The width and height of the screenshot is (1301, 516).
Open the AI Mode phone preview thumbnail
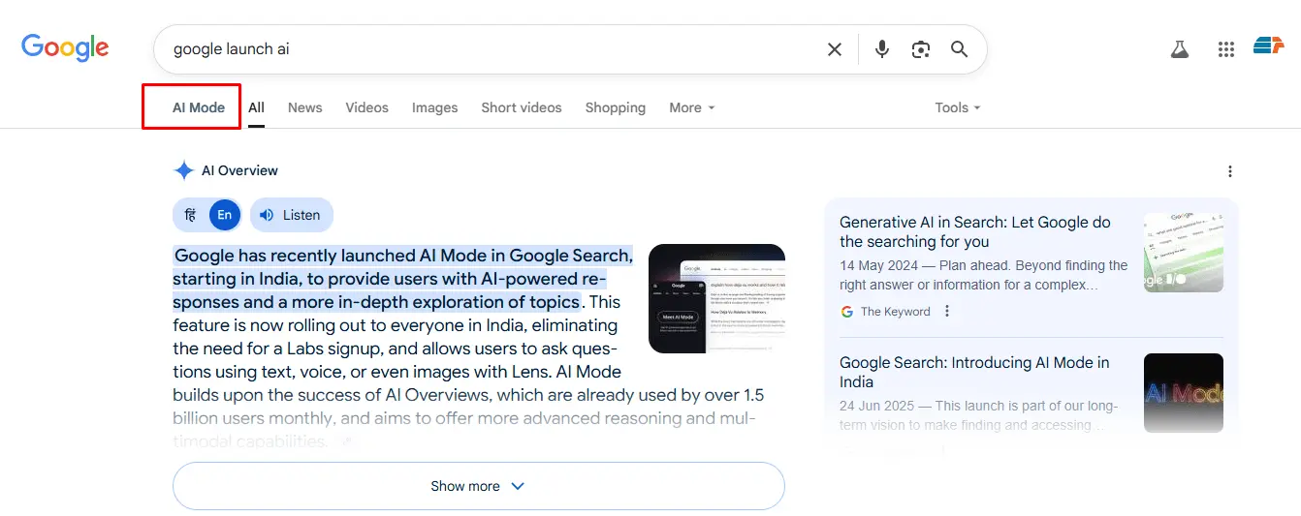pos(716,298)
